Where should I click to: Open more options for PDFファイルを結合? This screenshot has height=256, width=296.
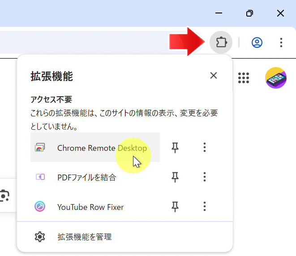point(205,177)
